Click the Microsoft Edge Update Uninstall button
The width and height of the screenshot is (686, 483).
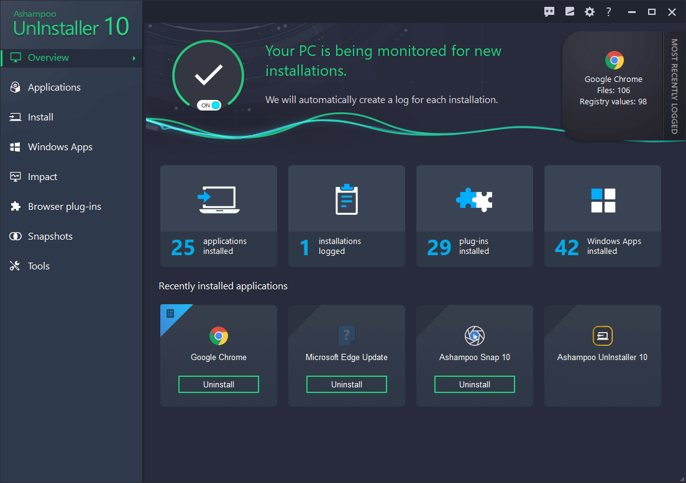[x=346, y=384]
